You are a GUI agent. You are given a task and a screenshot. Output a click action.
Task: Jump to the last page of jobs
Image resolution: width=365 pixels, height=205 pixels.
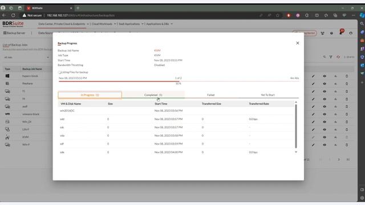(x=348, y=159)
